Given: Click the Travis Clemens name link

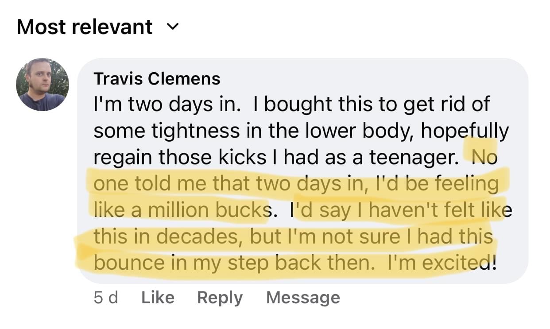Looking at the screenshot, I should tap(157, 79).
